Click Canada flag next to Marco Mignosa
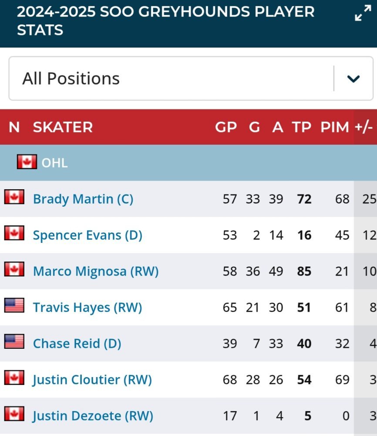This screenshot has height=436, width=377. [14, 269]
